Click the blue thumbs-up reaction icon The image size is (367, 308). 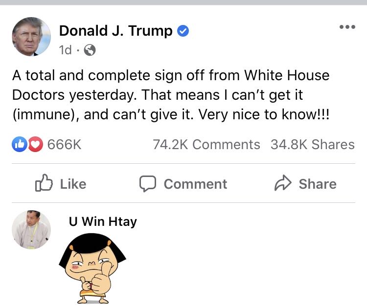pyautogui.click(x=19, y=144)
